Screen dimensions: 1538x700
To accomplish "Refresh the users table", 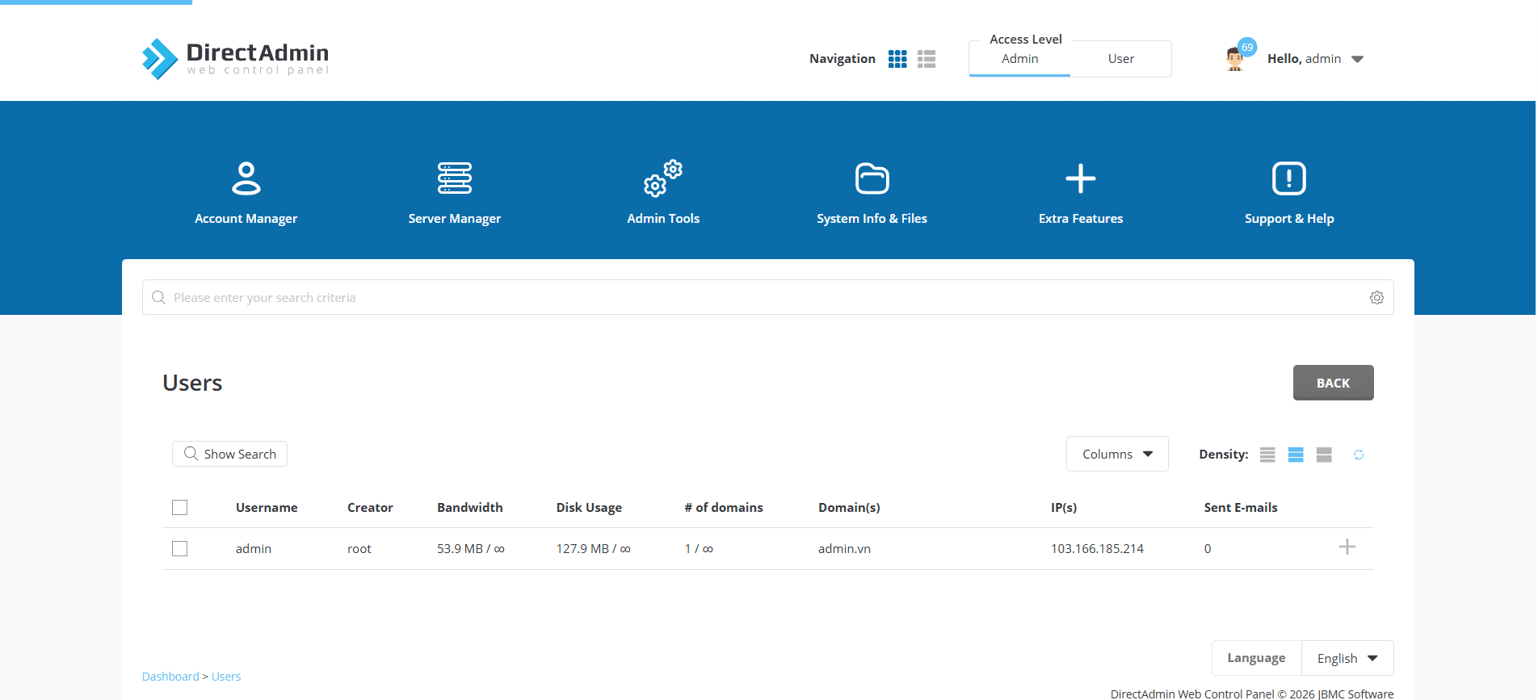I will pos(1359,455).
